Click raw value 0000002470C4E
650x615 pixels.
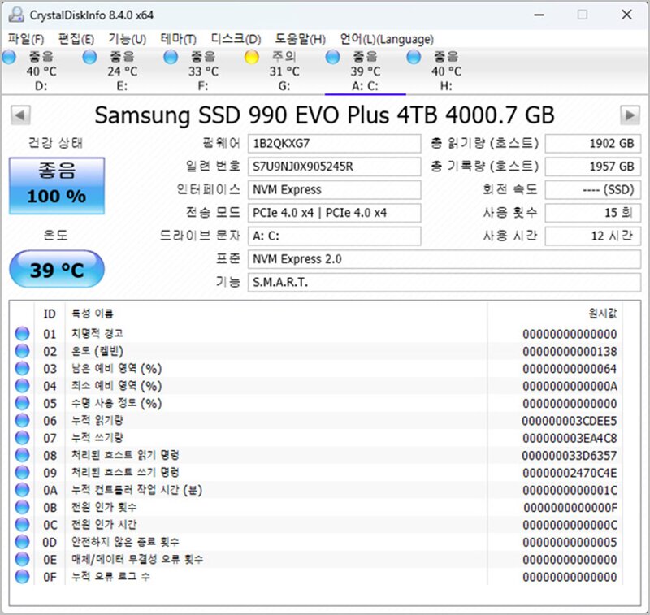click(x=570, y=473)
